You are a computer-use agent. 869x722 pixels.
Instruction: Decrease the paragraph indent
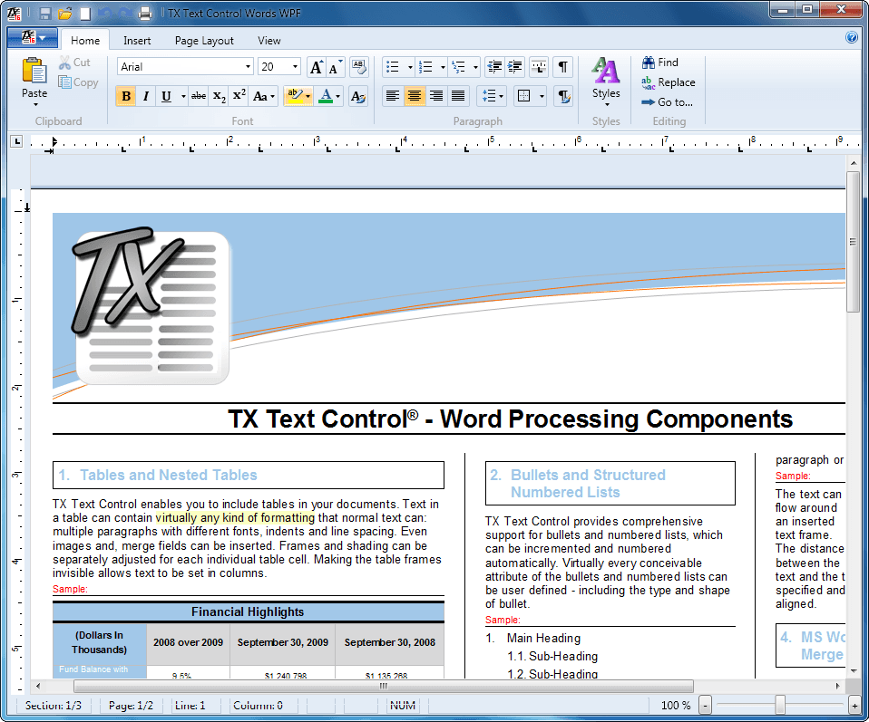[494, 67]
